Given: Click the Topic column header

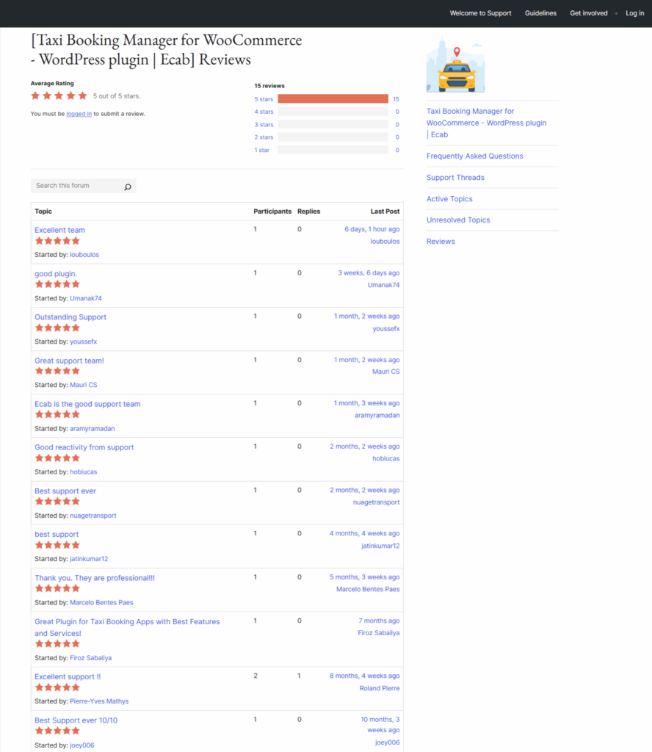Looking at the screenshot, I should 43,211.
